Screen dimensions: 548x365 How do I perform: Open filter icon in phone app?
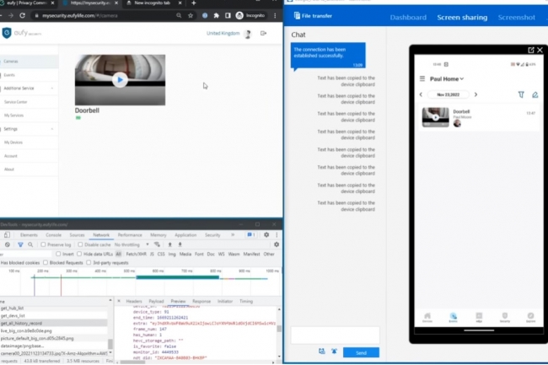coord(520,94)
